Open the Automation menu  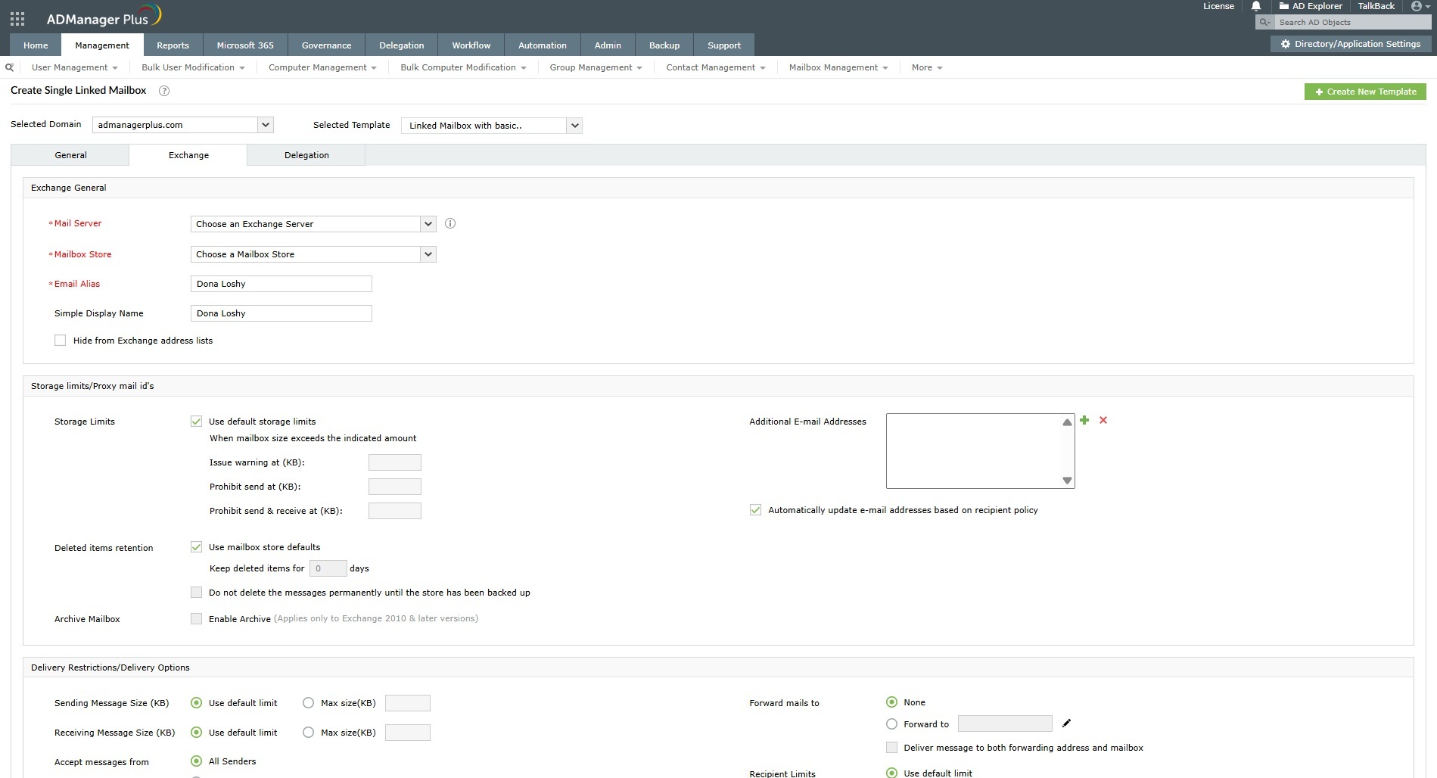click(542, 45)
